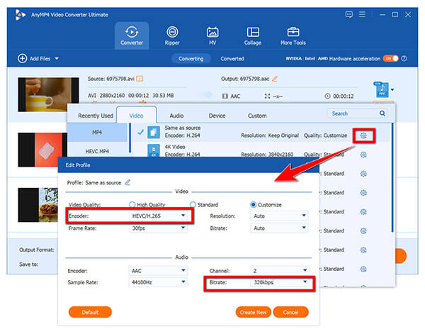Choose HEVC MP4 in the format list
The image size is (425, 334).
click(97, 151)
